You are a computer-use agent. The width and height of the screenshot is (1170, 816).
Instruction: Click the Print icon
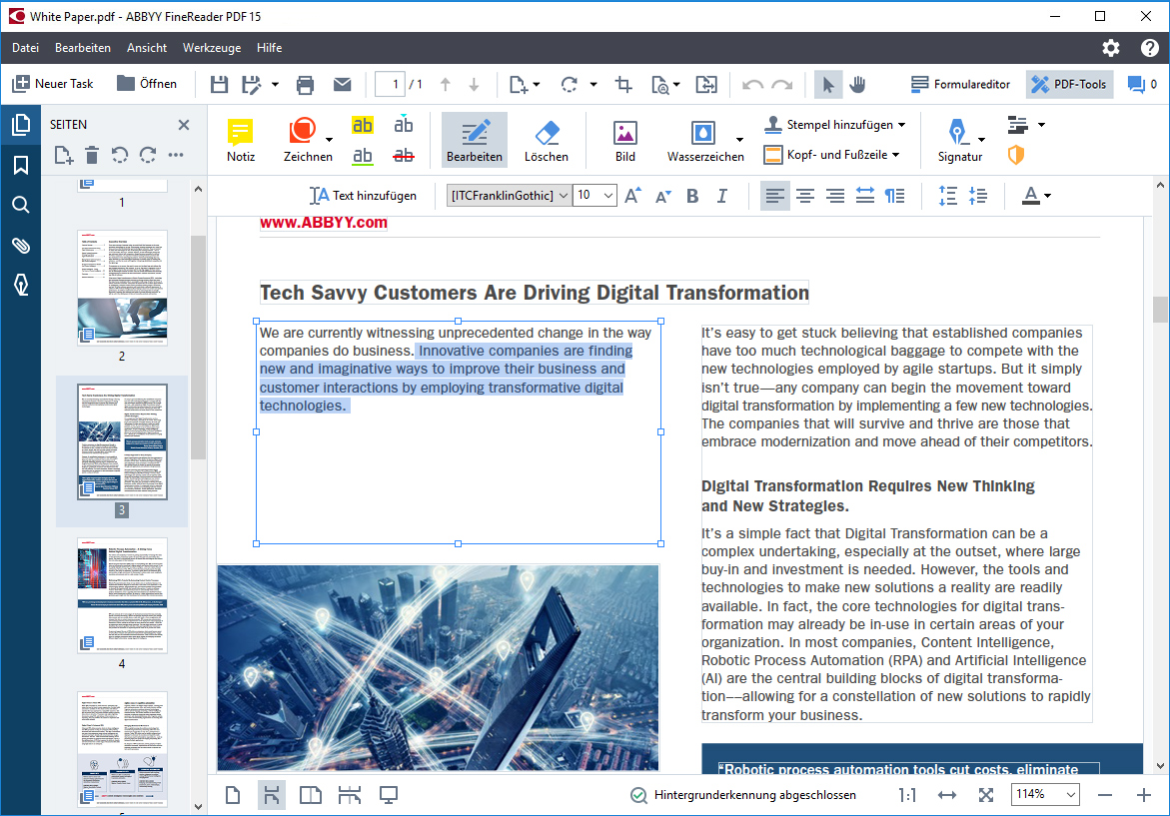coord(305,84)
